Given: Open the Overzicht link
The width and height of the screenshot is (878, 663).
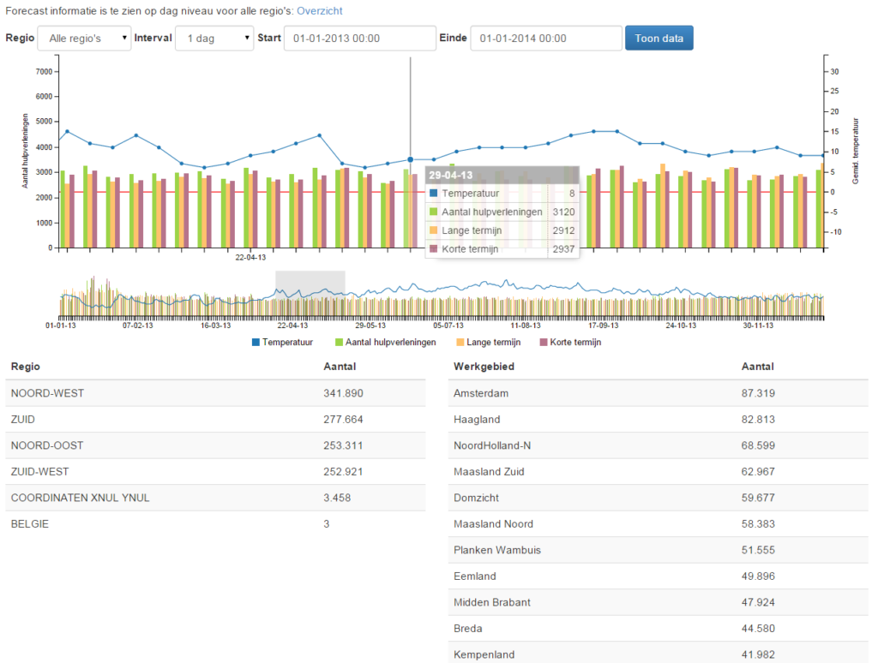Looking at the screenshot, I should click(319, 10).
